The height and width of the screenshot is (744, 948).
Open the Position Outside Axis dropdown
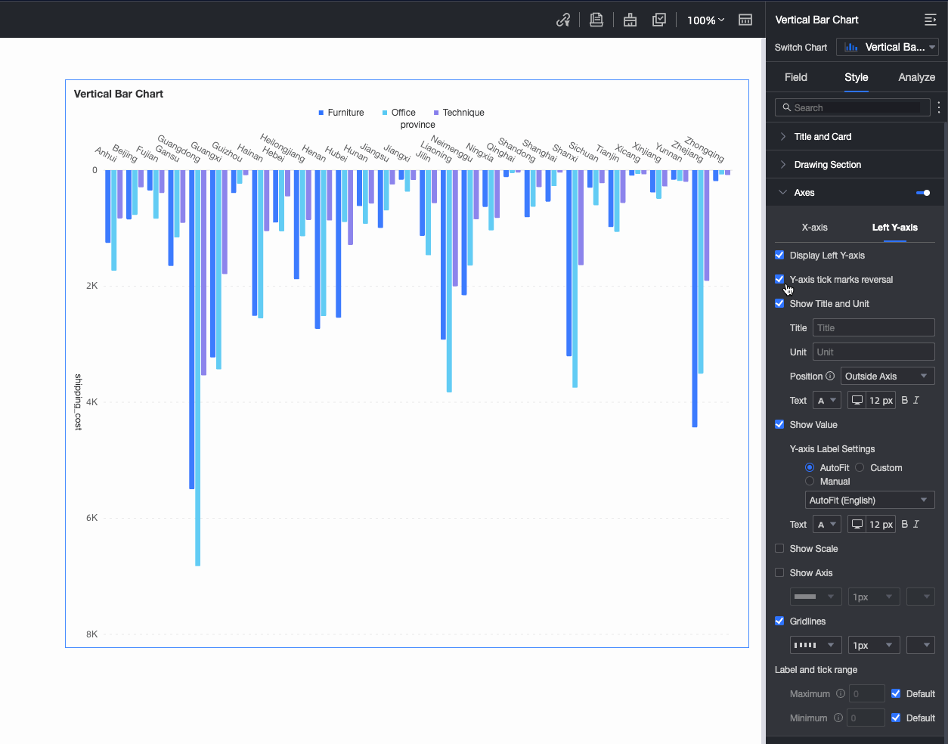pyautogui.click(x=887, y=376)
